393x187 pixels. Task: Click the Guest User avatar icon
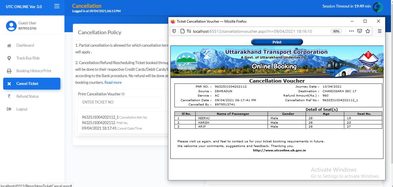click(x=11, y=26)
